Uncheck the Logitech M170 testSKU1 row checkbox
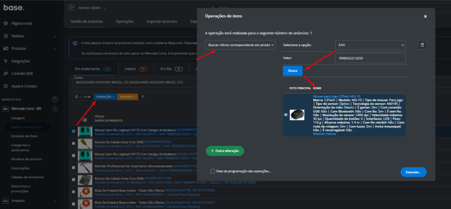This screenshot has height=209, width=451. (x=74, y=131)
